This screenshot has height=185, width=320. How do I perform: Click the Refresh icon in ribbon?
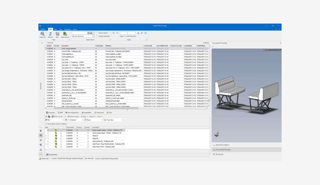50,35
